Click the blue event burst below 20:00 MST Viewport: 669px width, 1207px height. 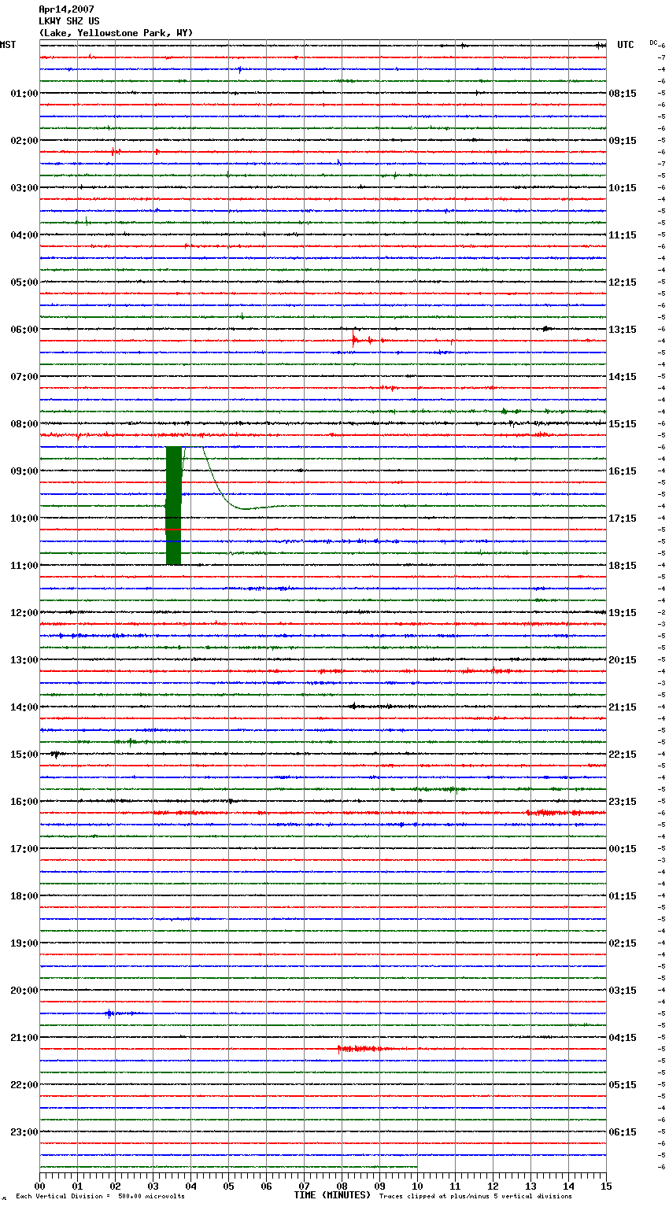point(111,1013)
